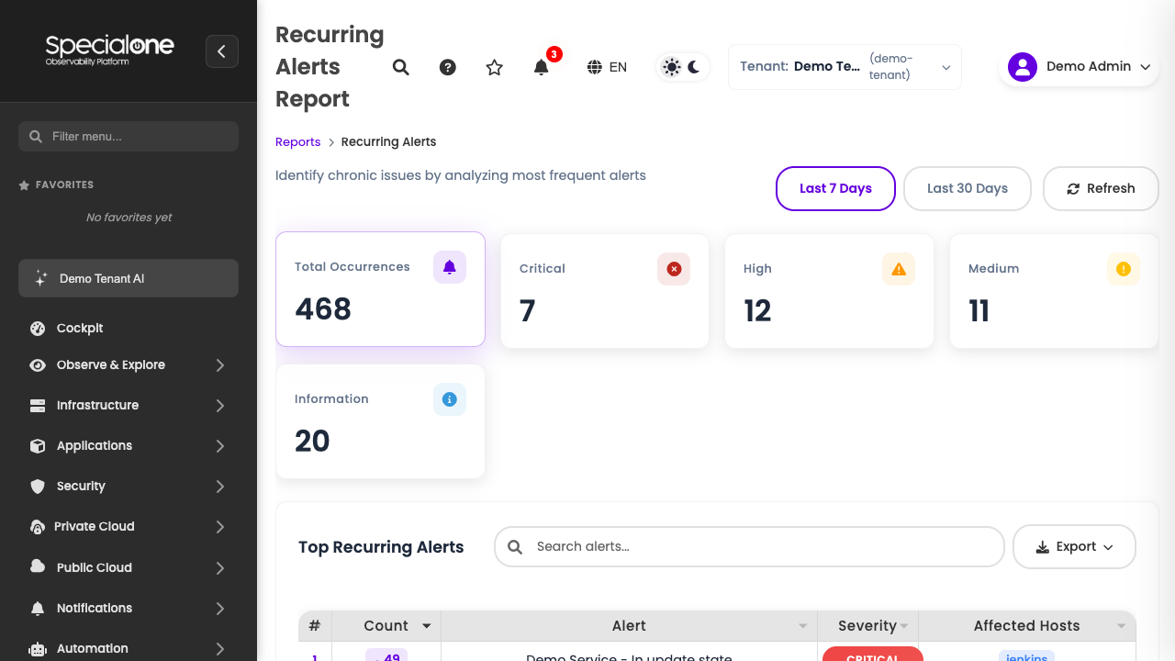Click the 'Recurring Alerts' breadcrumb text
Image resolution: width=1175 pixels, height=661 pixels.
(x=388, y=142)
